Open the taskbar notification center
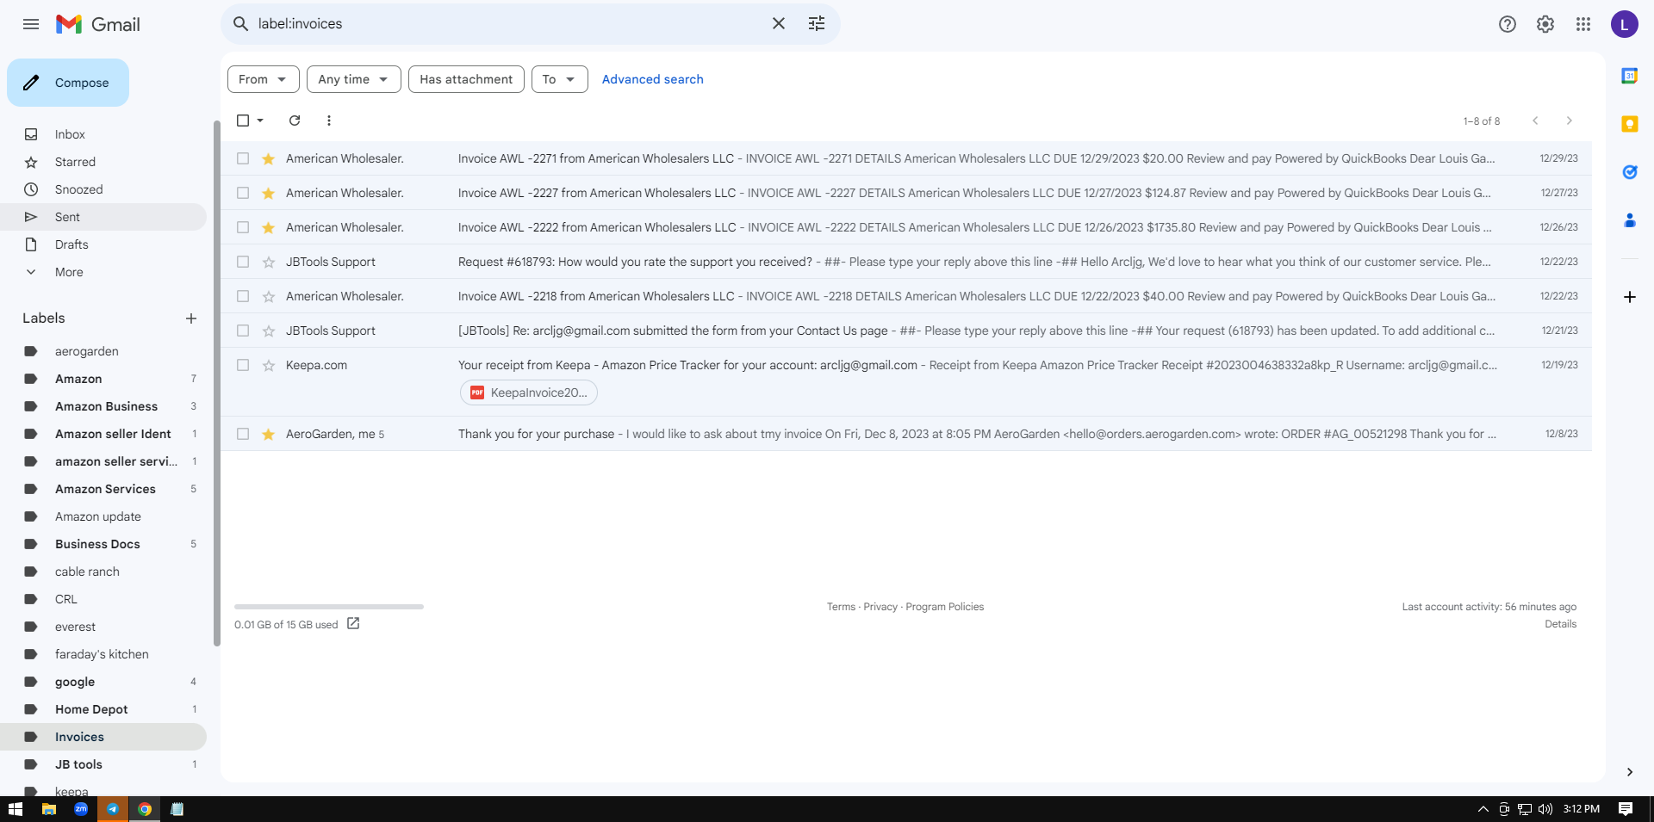Image resolution: width=1654 pixels, height=822 pixels. [1626, 809]
